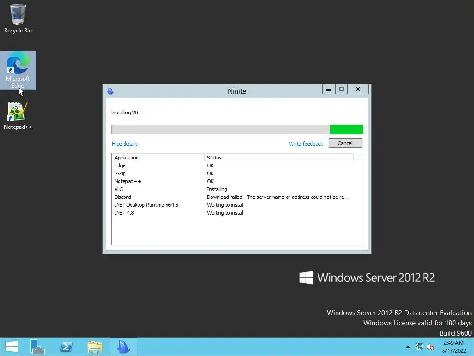The image size is (474, 356).
Task: Click the installation progress bar
Action: point(237,130)
